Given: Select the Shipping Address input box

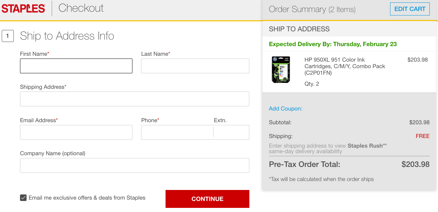Looking at the screenshot, I should tap(135, 99).
